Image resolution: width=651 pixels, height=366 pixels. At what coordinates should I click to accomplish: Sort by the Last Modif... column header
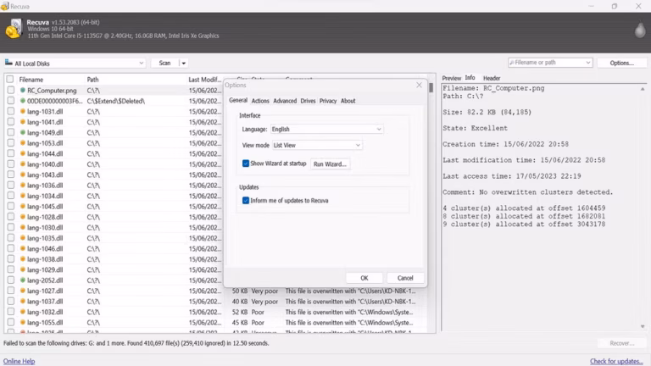[x=205, y=80]
